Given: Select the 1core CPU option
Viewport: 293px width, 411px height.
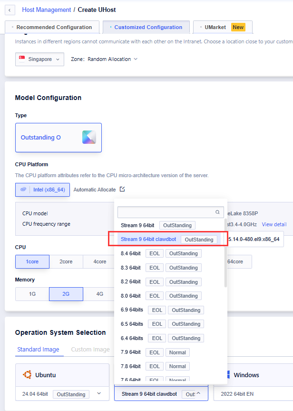Looking at the screenshot, I should click(32, 261).
